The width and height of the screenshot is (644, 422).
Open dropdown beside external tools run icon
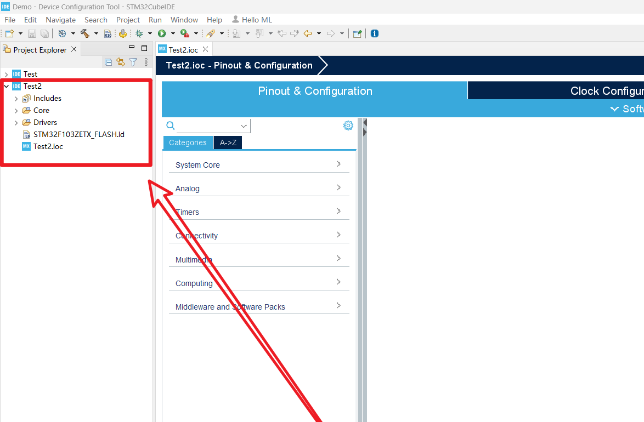196,33
